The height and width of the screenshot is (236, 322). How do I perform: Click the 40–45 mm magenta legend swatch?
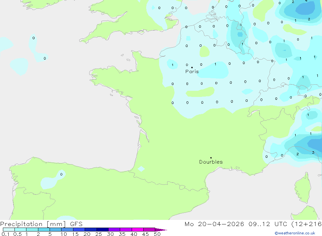[137, 230]
